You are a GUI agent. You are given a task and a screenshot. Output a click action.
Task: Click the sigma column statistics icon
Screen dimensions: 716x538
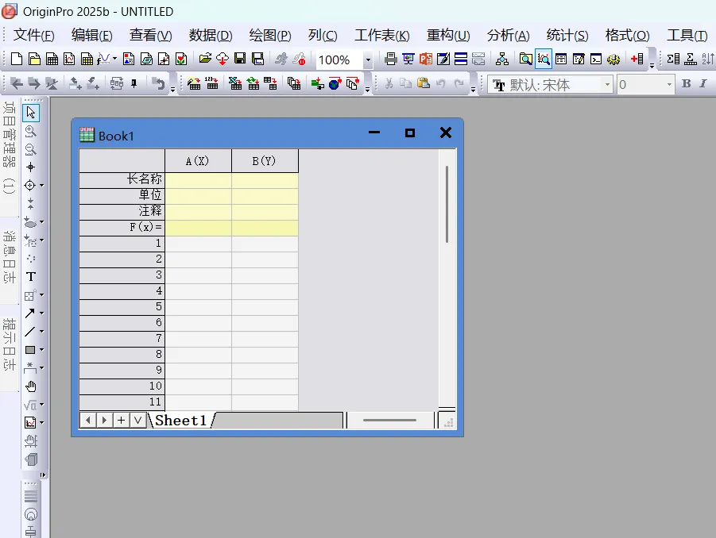click(673, 59)
